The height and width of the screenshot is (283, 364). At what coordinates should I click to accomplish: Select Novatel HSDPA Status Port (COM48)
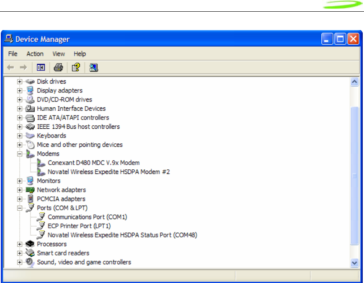point(122,235)
